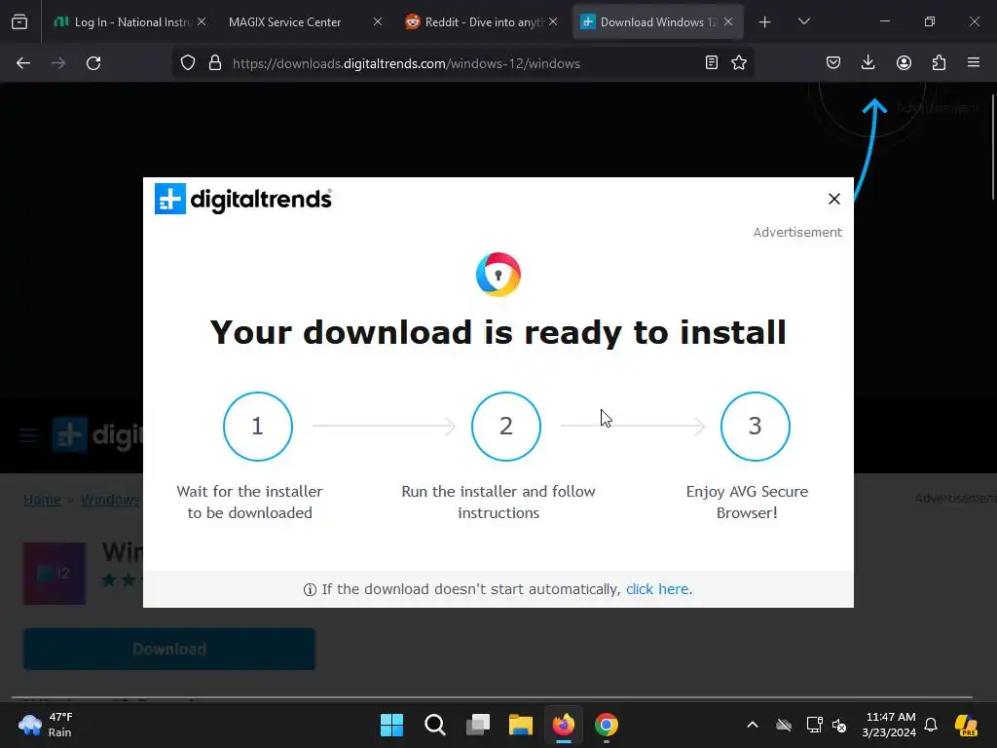Open Firefox View icon in tab bar
The height and width of the screenshot is (748, 997).
(19, 22)
